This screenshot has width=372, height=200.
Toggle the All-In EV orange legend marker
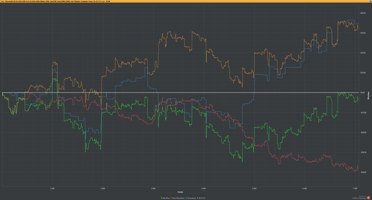tap(197, 198)
